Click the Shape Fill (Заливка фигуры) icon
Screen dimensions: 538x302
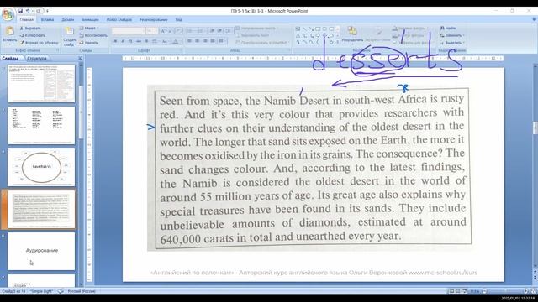(x=395, y=29)
